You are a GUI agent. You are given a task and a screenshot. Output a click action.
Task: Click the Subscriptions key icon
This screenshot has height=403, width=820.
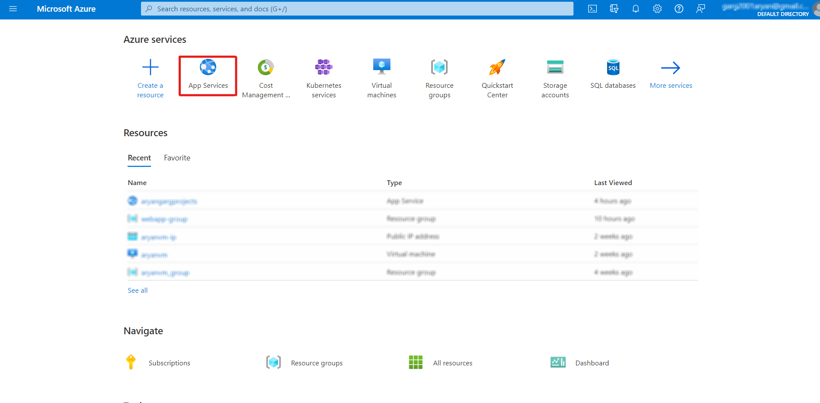click(x=131, y=362)
